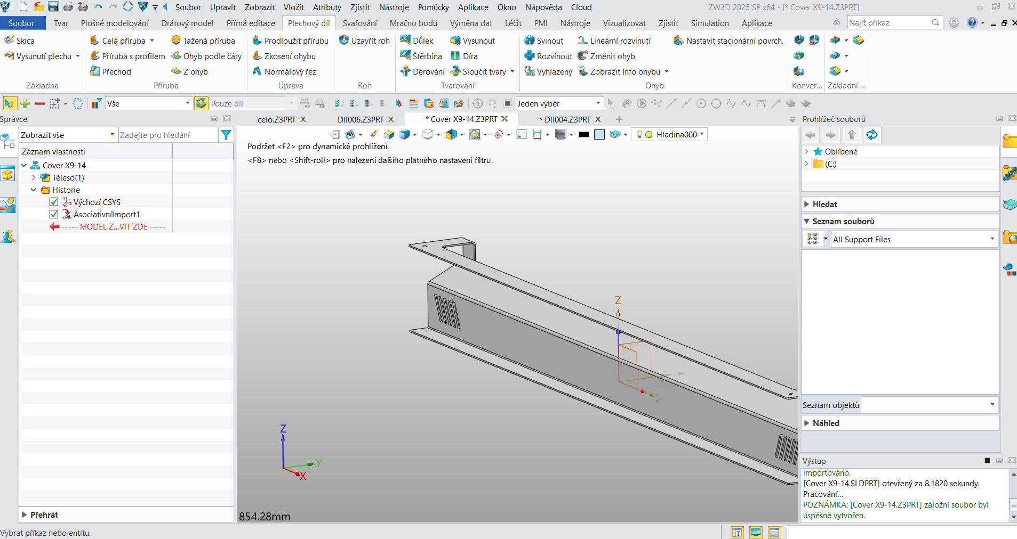Open the Svařování ribbon tab
The height and width of the screenshot is (539, 1017).
(x=359, y=23)
